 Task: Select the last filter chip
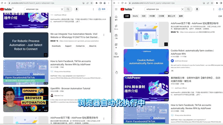181,16
